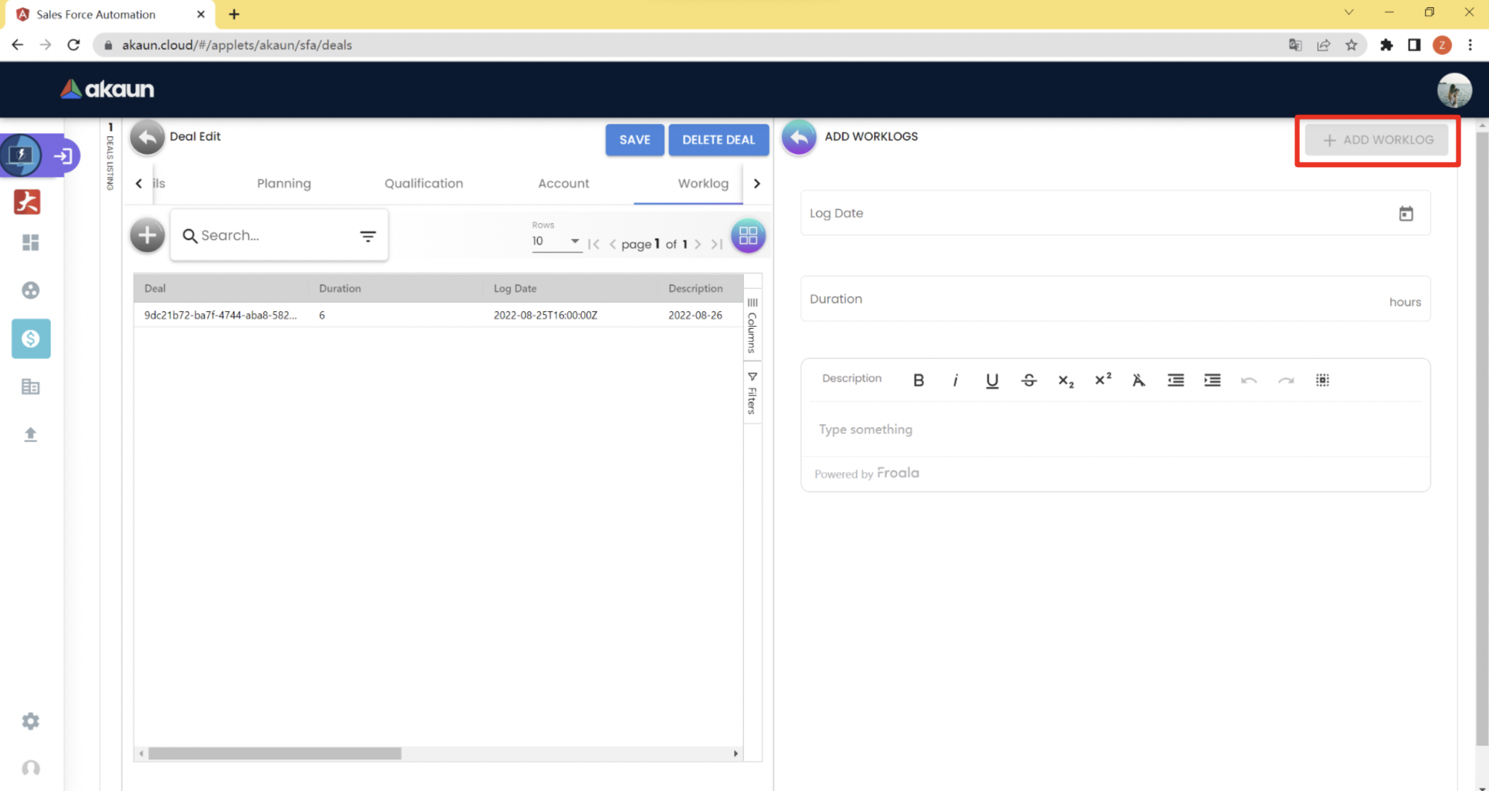Switch to the Planning tab
Viewport: 1489px width, 791px height.
click(283, 183)
